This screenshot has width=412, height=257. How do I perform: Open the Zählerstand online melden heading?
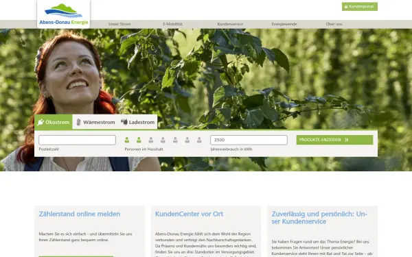(80, 214)
